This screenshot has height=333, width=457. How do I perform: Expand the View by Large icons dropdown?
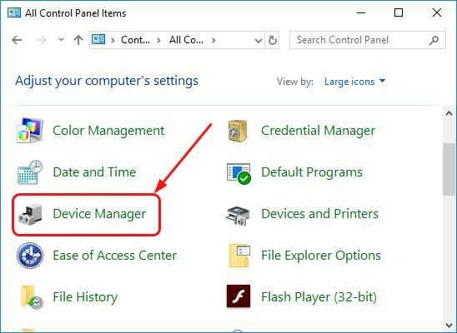coord(354,82)
